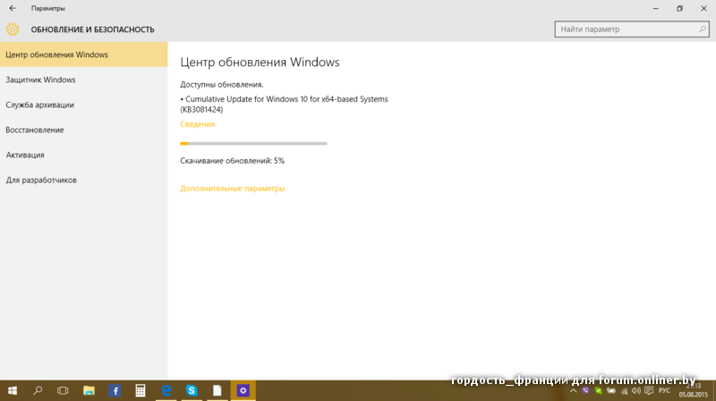Click the Cumulative Update KB3081424 entry
716x401 pixels.
[284, 104]
